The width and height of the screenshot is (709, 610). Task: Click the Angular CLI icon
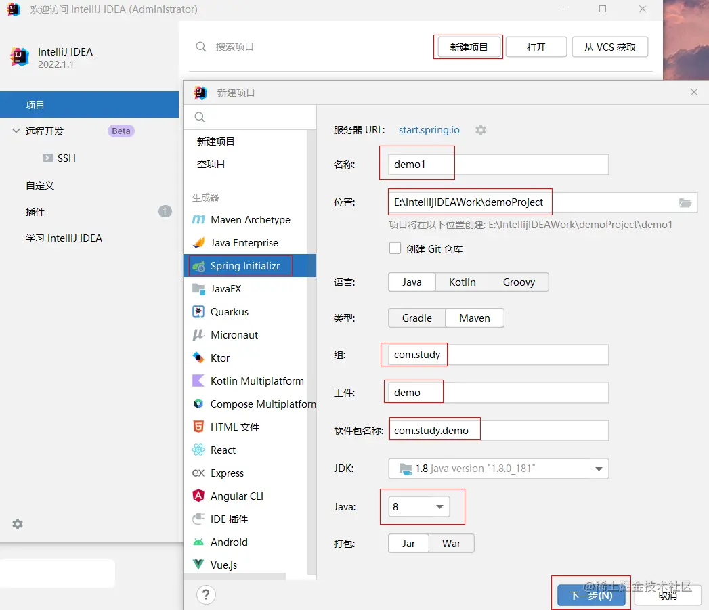click(198, 496)
